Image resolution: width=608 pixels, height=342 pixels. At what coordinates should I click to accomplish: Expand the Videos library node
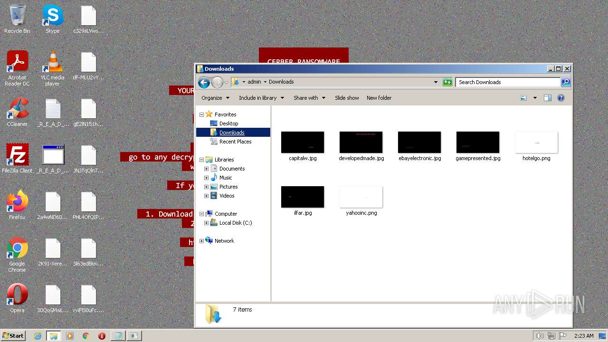coord(206,196)
